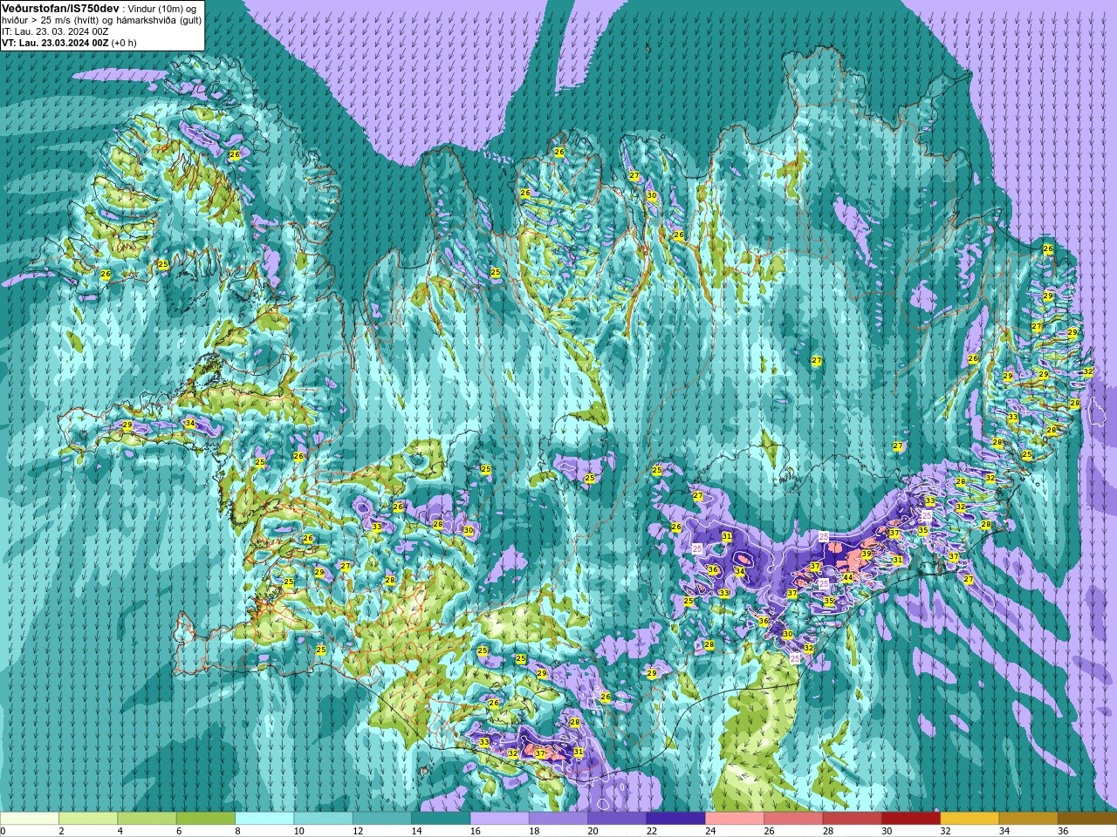
Task: Click the legend scale number '8'
Action: pos(238,831)
